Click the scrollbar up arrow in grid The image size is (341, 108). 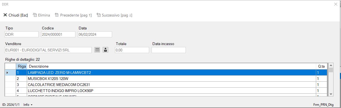click(x=331, y=66)
